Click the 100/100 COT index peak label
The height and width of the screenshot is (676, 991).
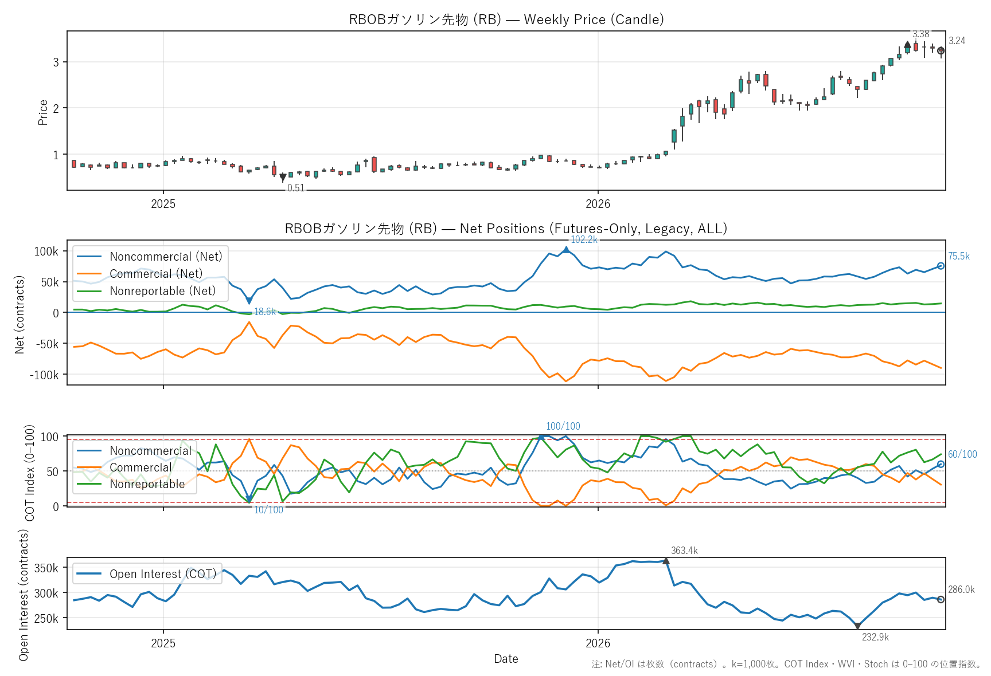point(563,426)
